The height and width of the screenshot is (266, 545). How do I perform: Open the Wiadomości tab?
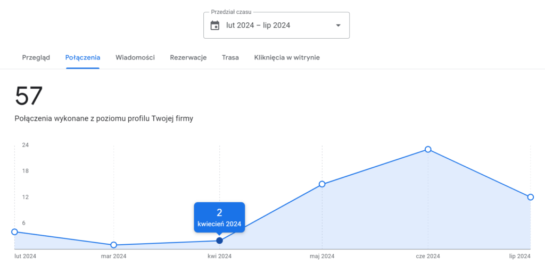[x=135, y=57]
